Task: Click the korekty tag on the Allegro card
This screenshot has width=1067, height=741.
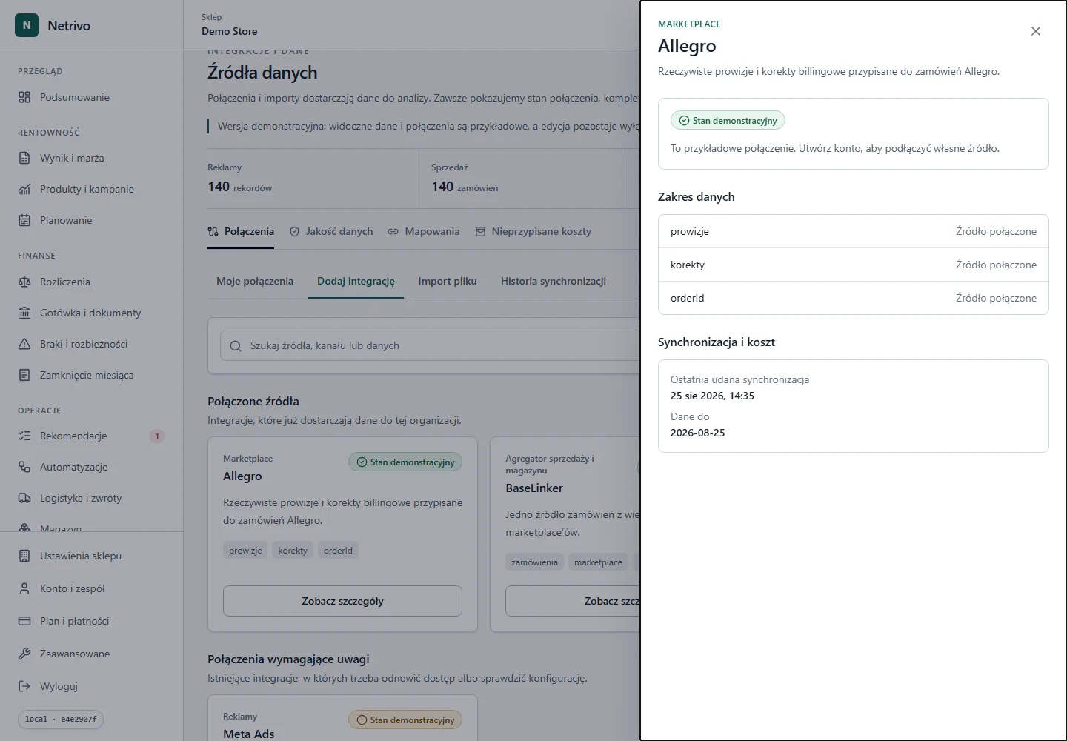Action: tap(293, 551)
